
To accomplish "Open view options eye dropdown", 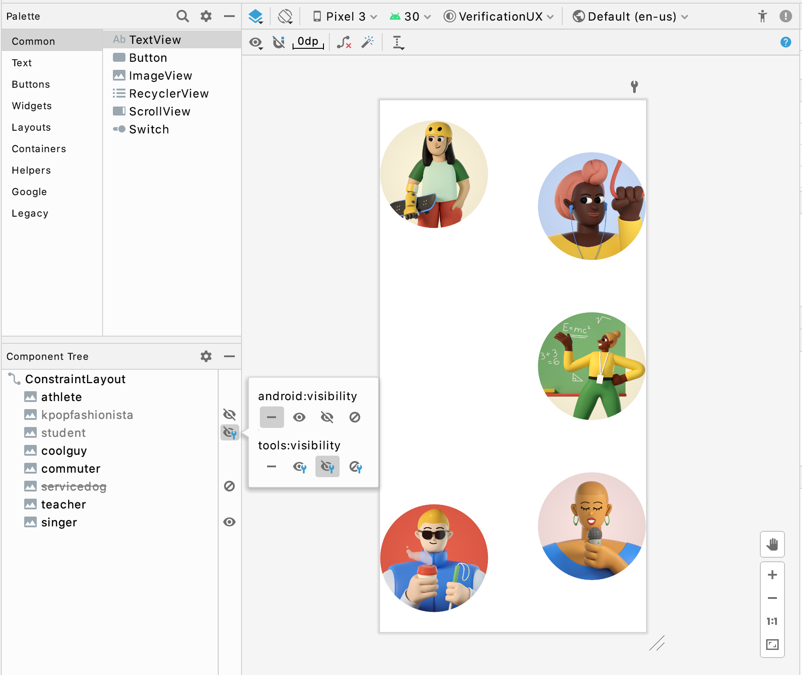I will pyautogui.click(x=256, y=43).
